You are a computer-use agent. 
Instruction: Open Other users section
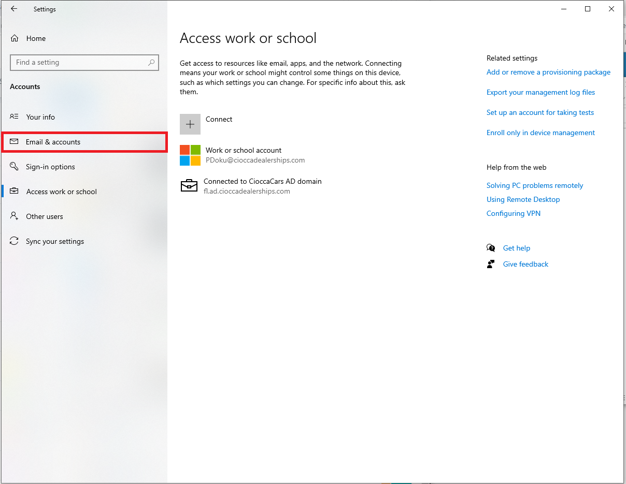click(84, 216)
